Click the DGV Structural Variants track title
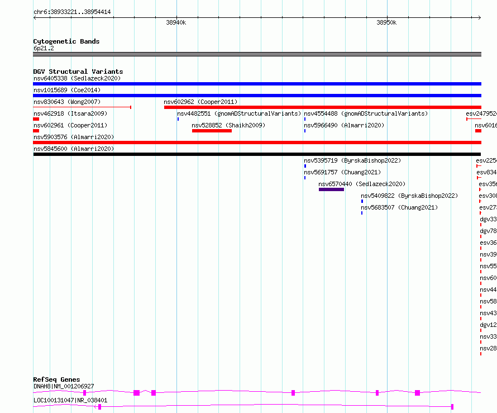 78,72
